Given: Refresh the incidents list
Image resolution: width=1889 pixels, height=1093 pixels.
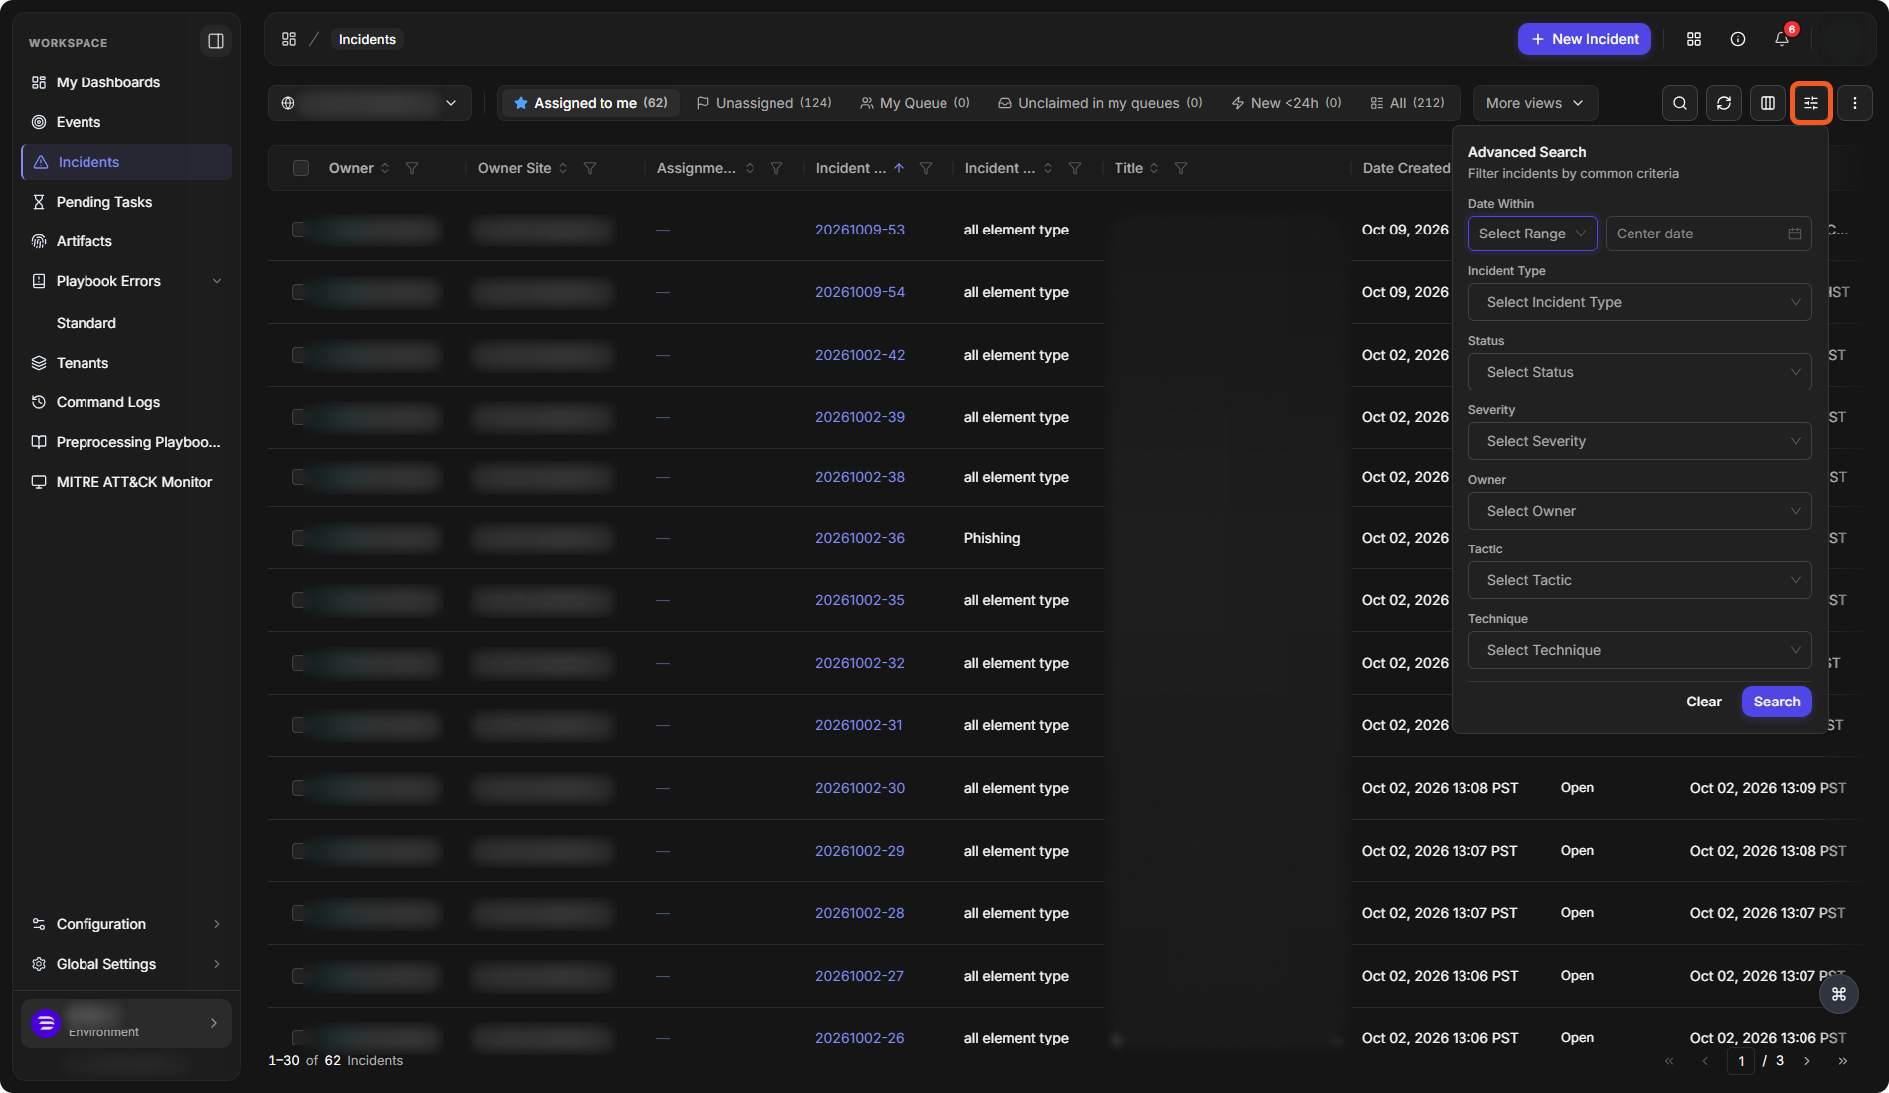Looking at the screenshot, I should (1724, 103).
